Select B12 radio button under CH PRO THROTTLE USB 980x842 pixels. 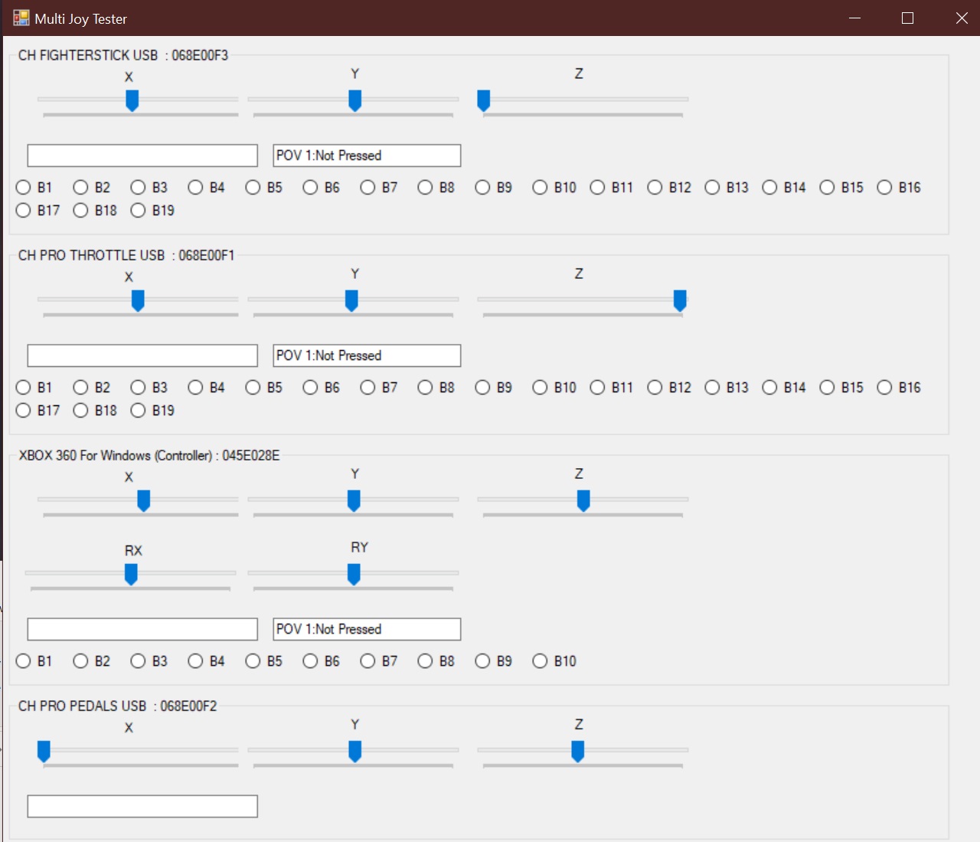pos(669,388)
